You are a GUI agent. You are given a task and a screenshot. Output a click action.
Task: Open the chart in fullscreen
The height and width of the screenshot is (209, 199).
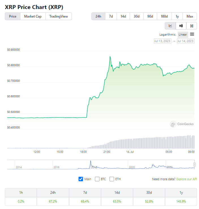192,26
